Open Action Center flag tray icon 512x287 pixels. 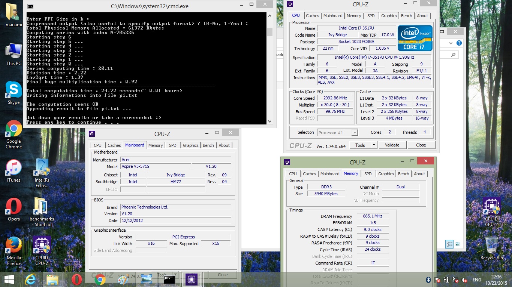tap(437, 280)
